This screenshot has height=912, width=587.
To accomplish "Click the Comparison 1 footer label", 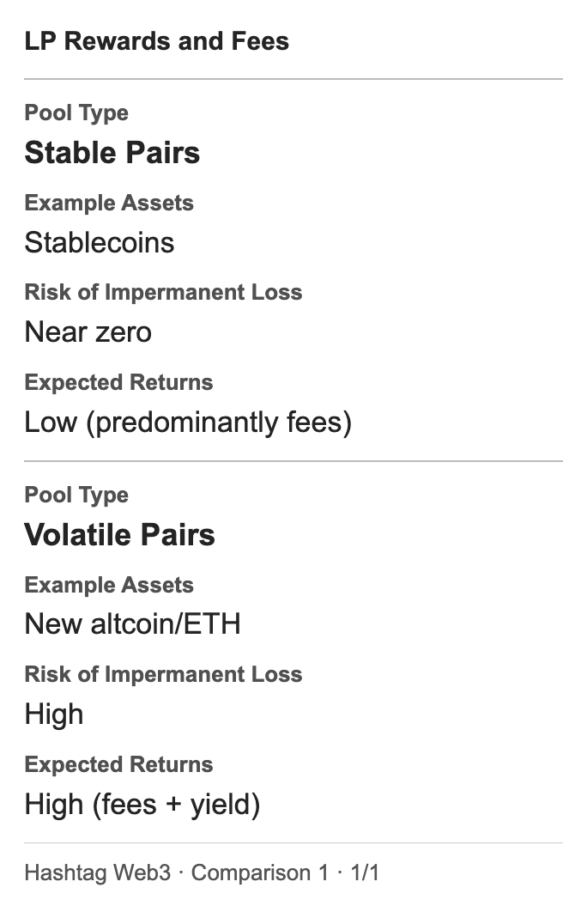I will click(260, 873).
